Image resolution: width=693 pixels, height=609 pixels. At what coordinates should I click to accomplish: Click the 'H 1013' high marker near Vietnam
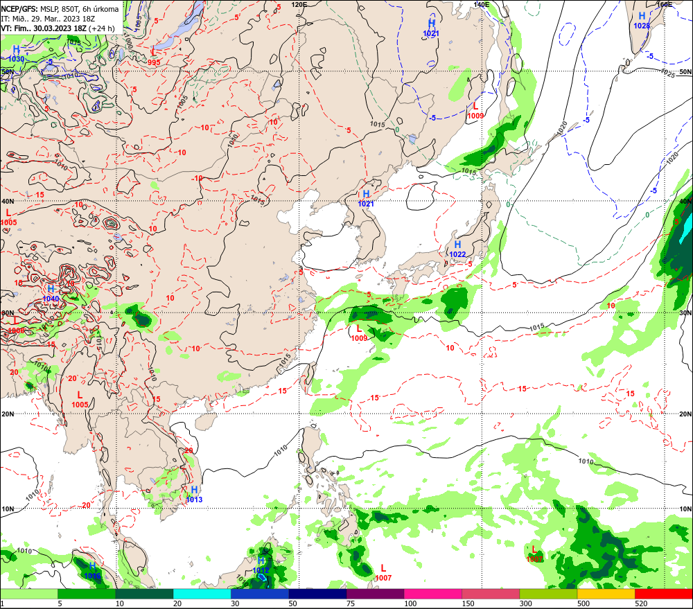point(194,495)
